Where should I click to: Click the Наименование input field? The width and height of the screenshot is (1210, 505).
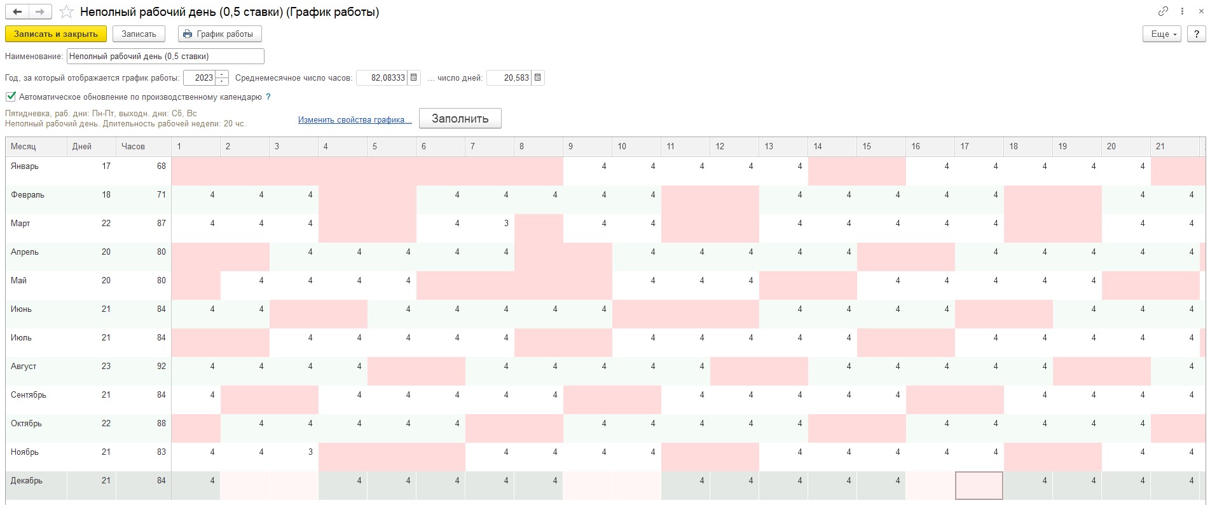(165, 57)
